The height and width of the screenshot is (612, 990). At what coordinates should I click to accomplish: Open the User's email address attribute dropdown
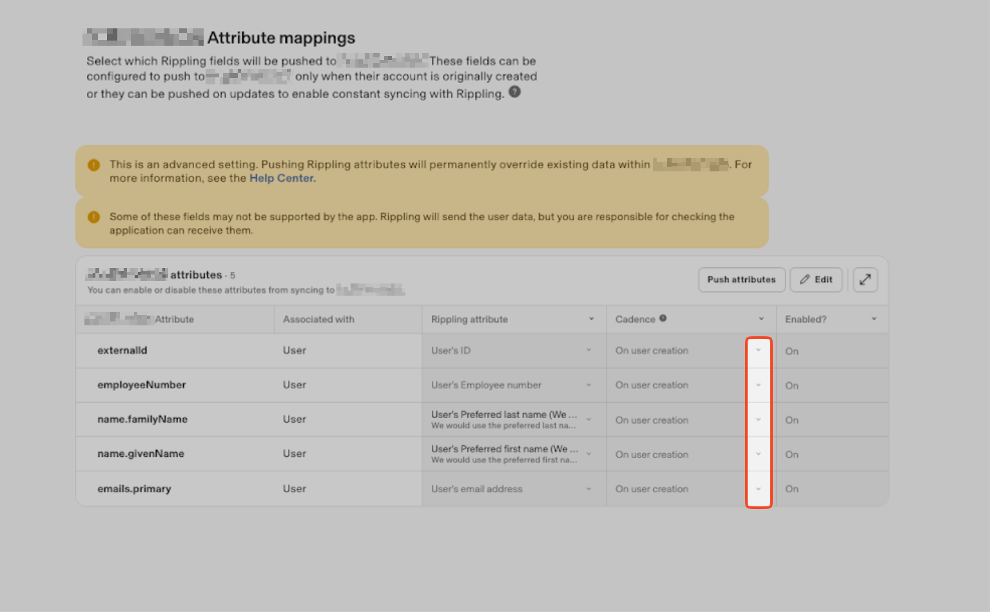588,489
